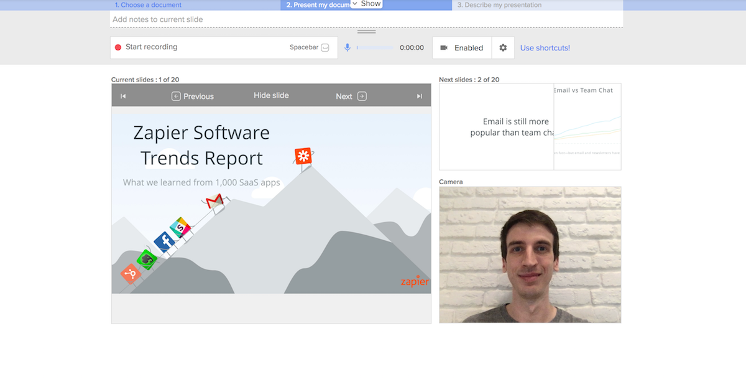Go to the Previous slide
This screenshot has width=746, height=379.
(x=193, y=96)
